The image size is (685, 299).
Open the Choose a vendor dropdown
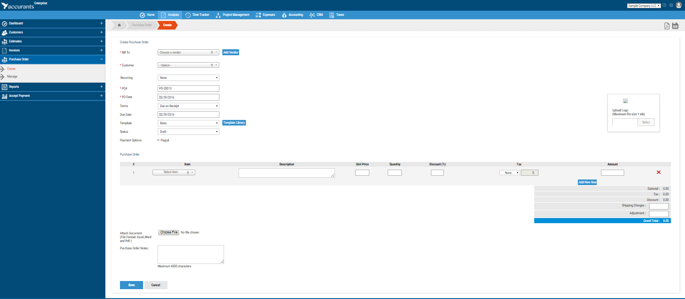pyautogui.click(x=188, y=52)
